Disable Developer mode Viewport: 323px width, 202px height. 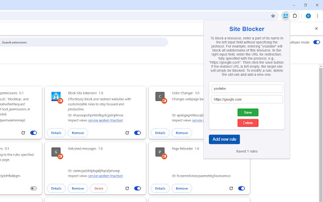316,42
